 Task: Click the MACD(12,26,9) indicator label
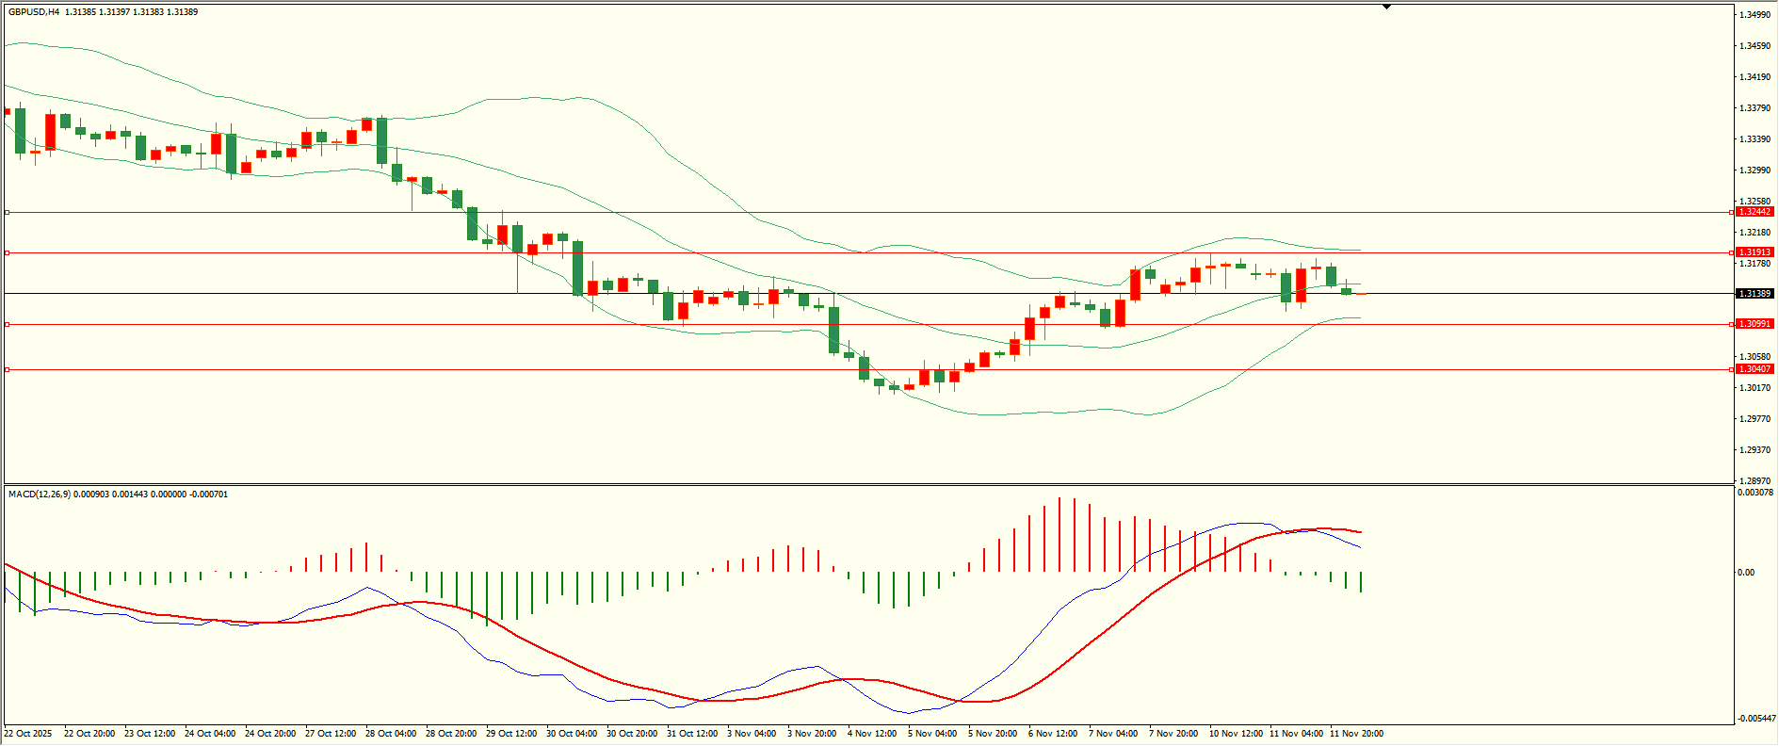[39, 495]
